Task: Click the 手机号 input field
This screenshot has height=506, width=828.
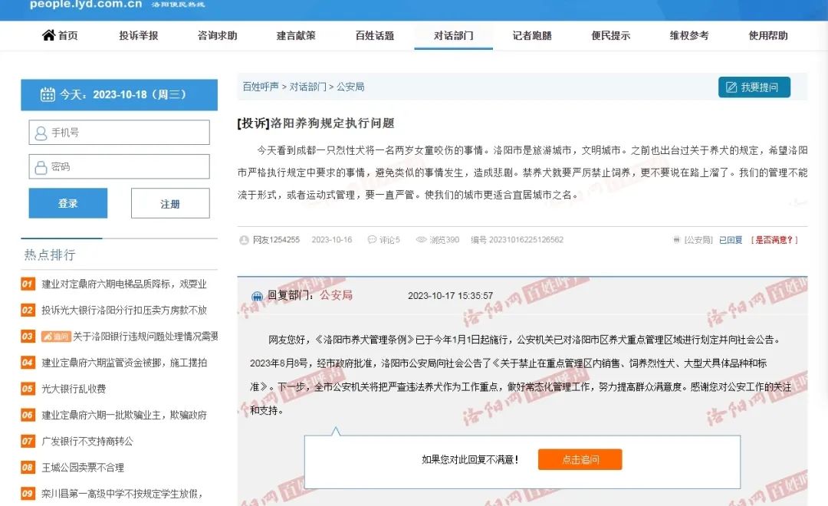Action: pyautogui.click(x=120, y=132)
